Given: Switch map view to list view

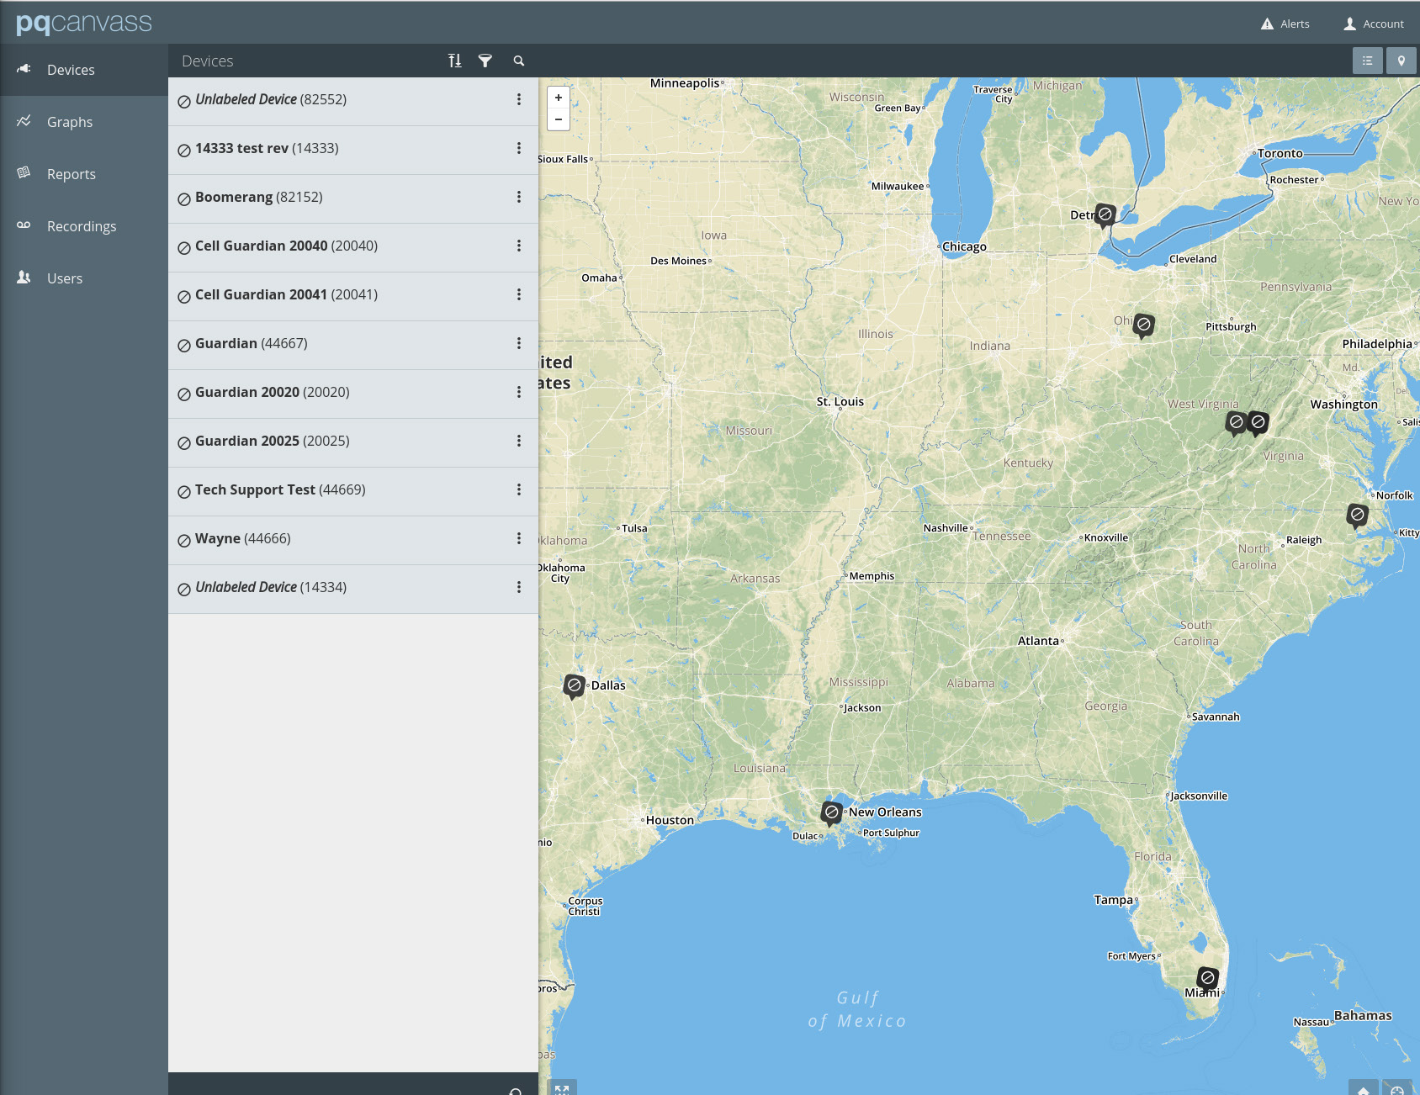Looking at the screenshot, I should pos(1368,61).
